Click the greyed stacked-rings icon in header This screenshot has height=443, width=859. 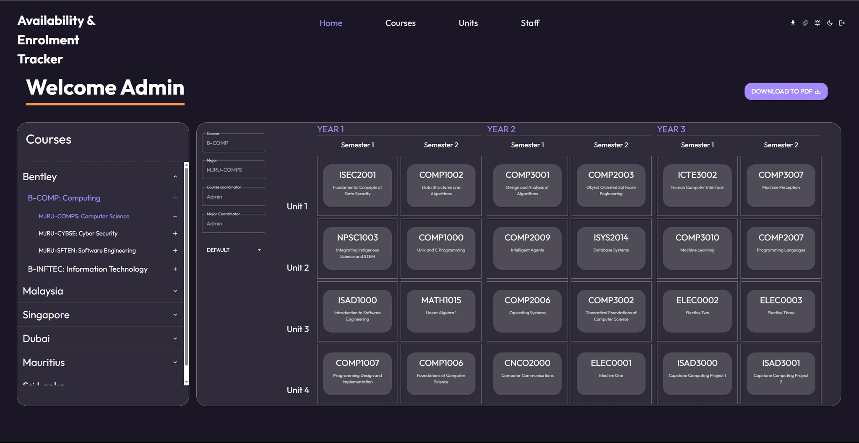pos(805,23)
